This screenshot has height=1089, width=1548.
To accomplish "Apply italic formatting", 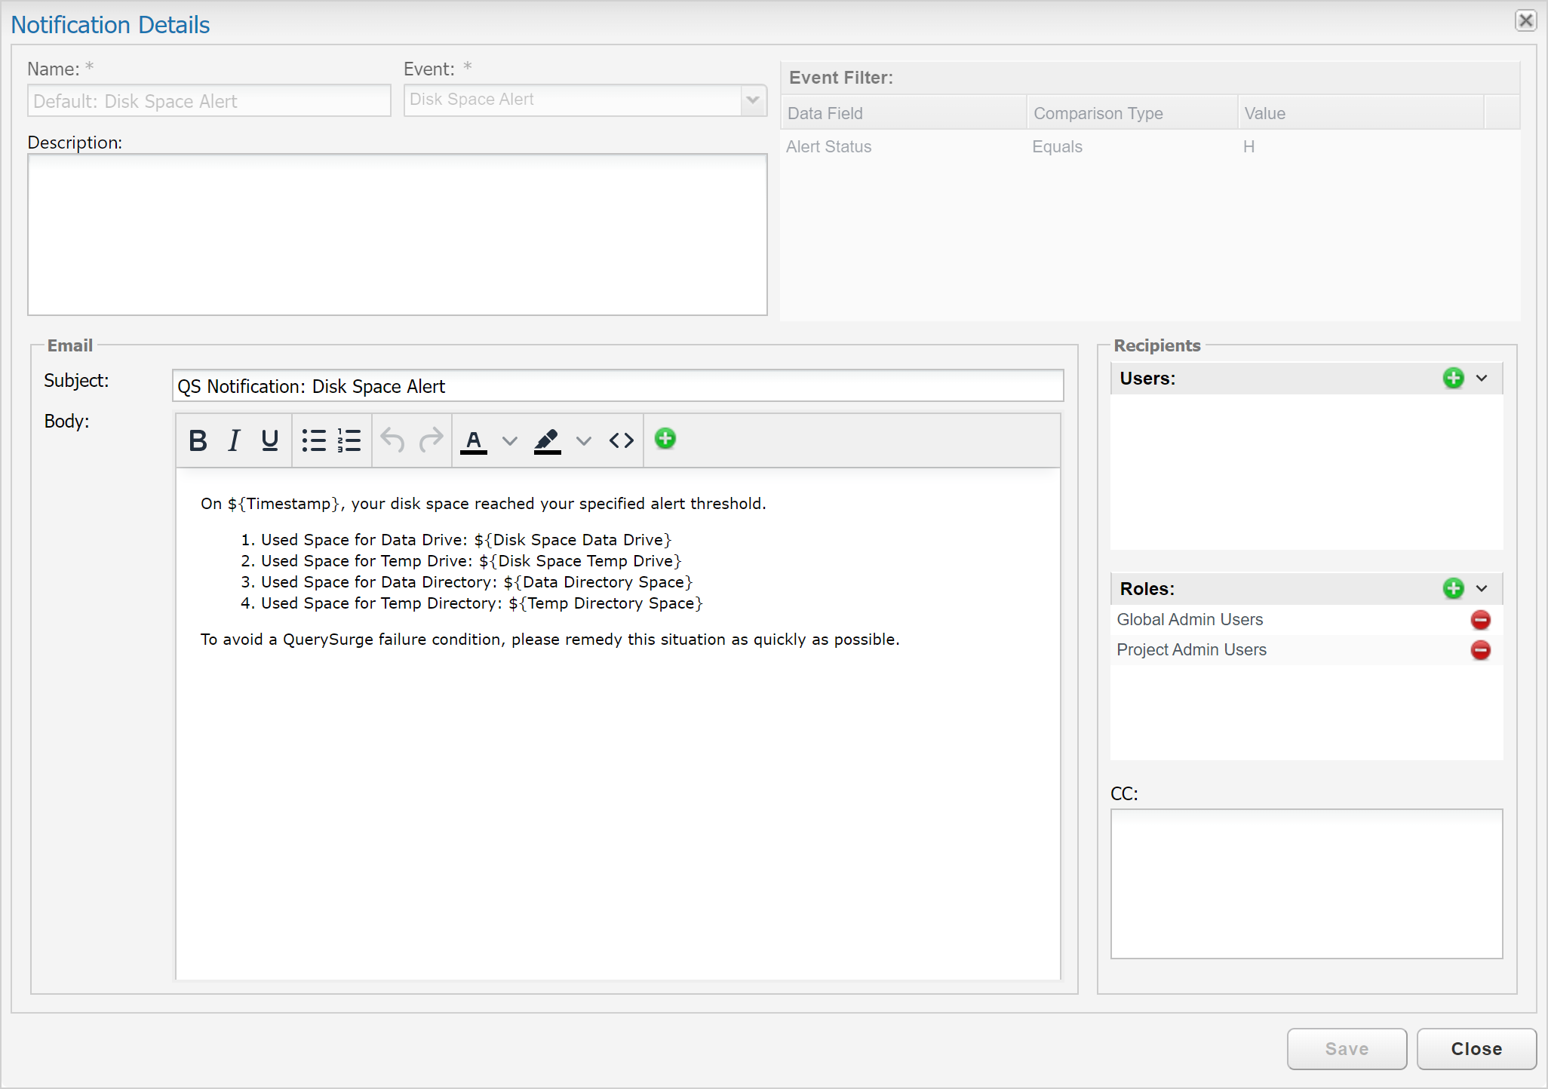I will 235,440.
